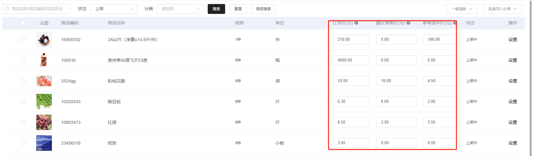Open the 贵州茅台酒 bottle thumbnail
This screenshot has height=156, width=535.
point(44,60)
